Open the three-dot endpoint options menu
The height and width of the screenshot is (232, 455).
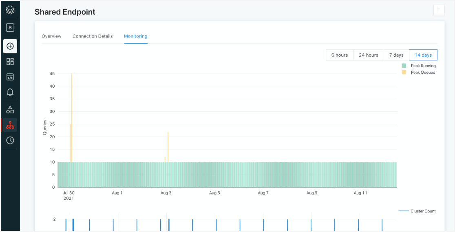(x=439, y=11)
